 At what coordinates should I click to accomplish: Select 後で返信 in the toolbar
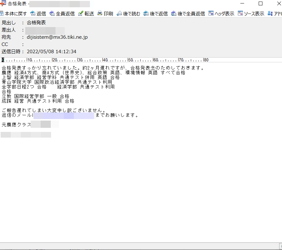pyautogui.click(x=159, y=14)
